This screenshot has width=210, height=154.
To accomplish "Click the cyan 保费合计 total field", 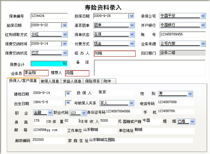I will (x=49, y=64).
